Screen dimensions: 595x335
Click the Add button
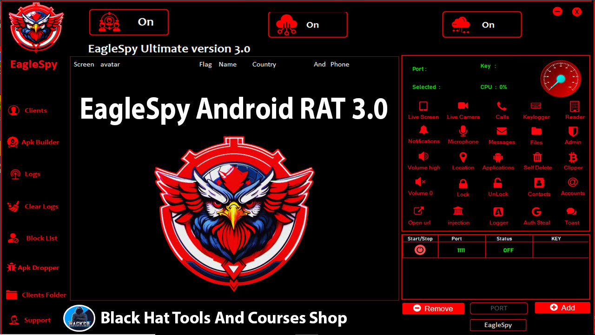pos(562,308)
